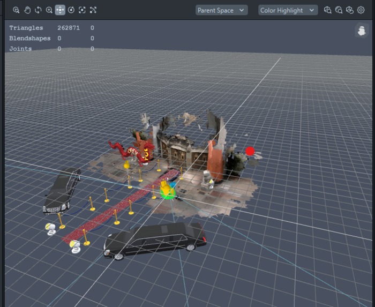Open scene view settings gear

point(361,10)
